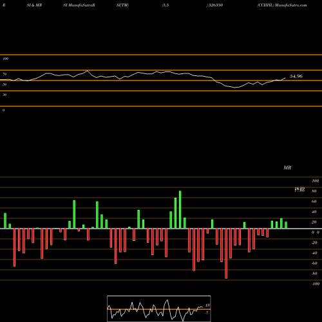Click the first green bar at left edge
Screen dimensions: 322x322
(x=5, y=221)
